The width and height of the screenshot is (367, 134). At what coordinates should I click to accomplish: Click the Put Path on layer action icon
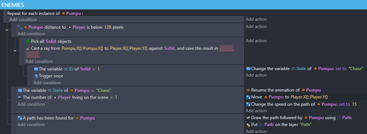coord(248,125)
